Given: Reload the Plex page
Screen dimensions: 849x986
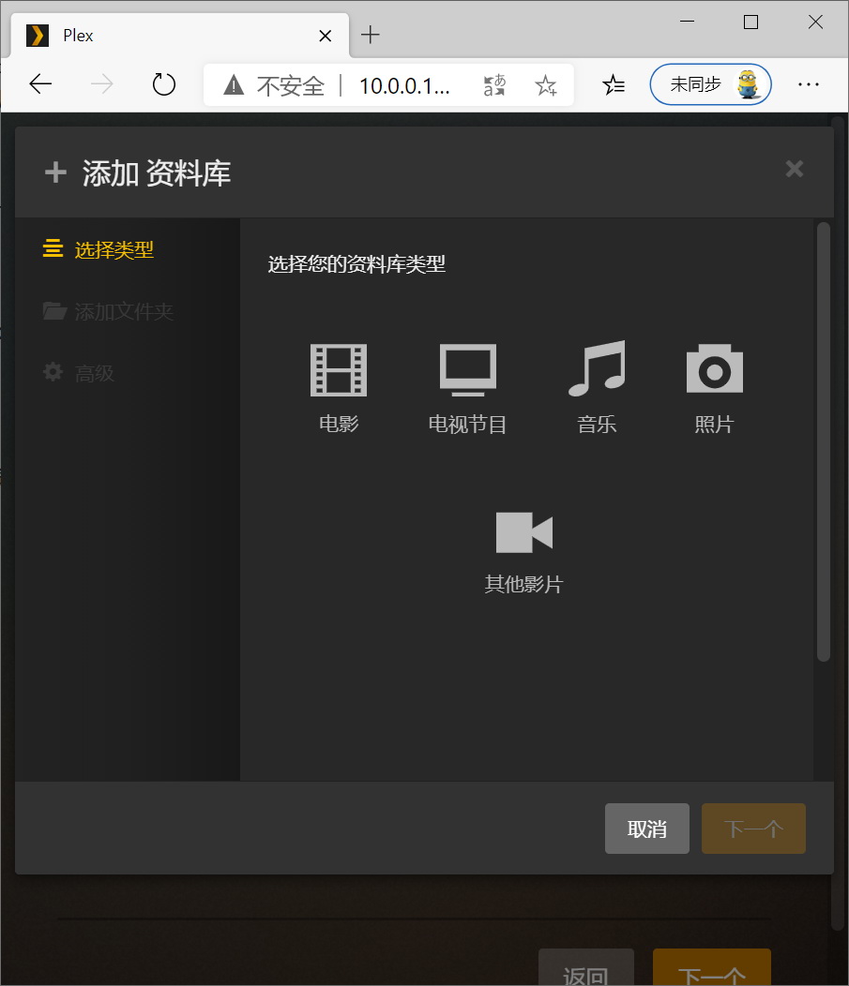Looking at the screenshot, I should [x=163, y=84].
